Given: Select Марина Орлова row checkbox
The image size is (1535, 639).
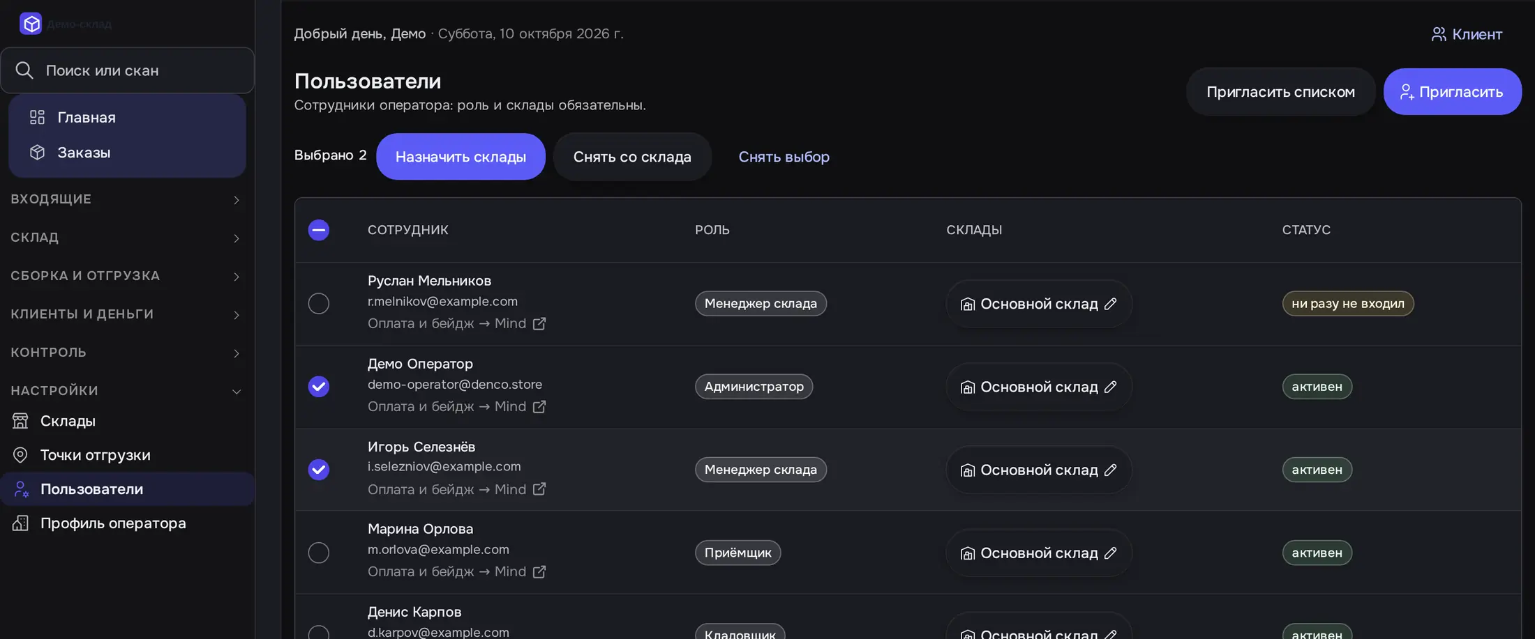Looking at the screenshot, I should pos(319,553).
